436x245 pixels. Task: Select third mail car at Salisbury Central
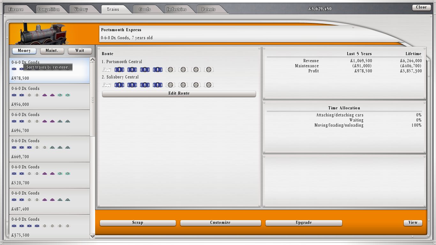click(x=196, y=85)
